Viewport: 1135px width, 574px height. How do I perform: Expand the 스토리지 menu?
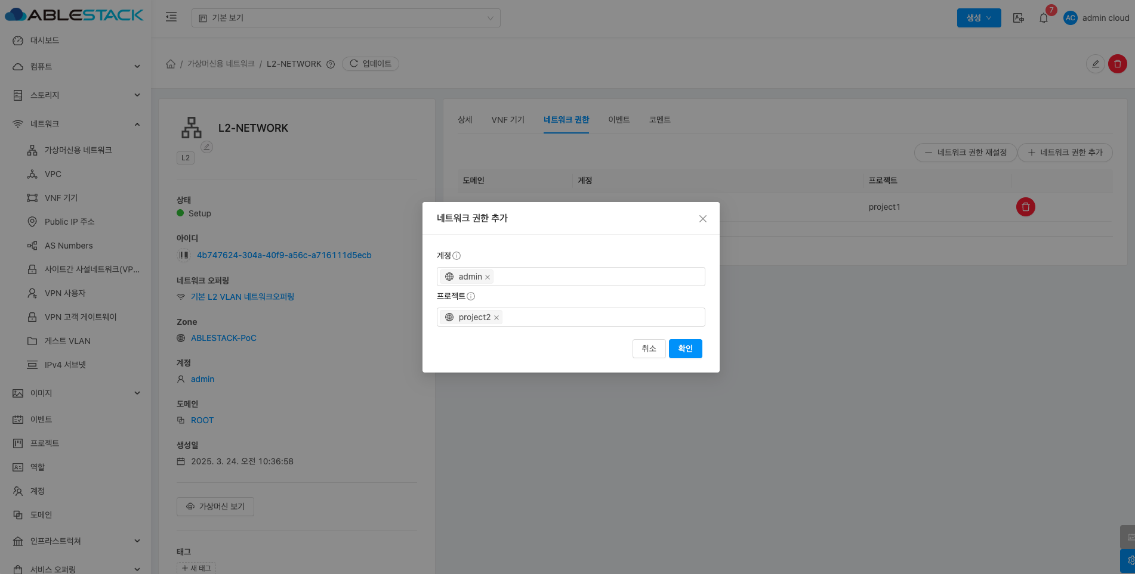coord(75,95)
